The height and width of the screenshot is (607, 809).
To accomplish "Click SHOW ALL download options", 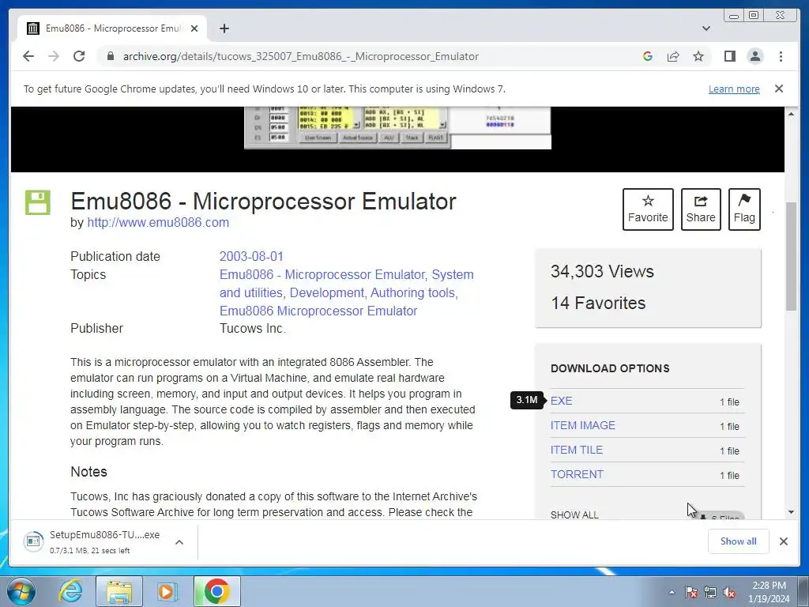I will pos(574,515).
